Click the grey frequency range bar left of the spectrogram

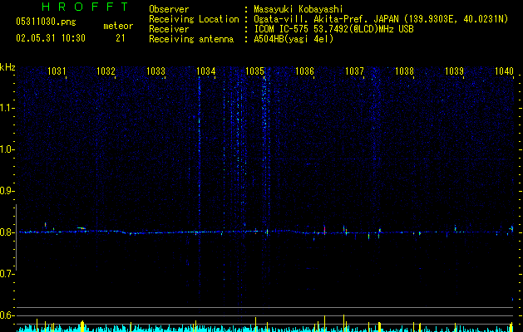[16, 237]
